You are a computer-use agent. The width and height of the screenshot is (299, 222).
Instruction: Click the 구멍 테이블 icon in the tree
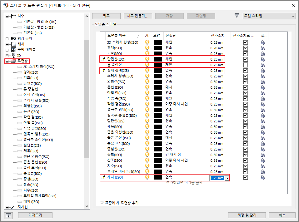point(14,50)
